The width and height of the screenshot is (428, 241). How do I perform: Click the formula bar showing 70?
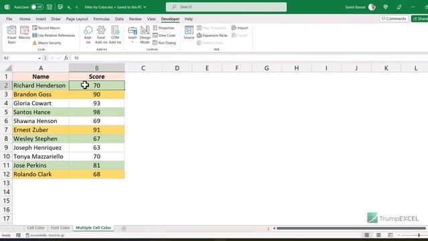[249, 58]
